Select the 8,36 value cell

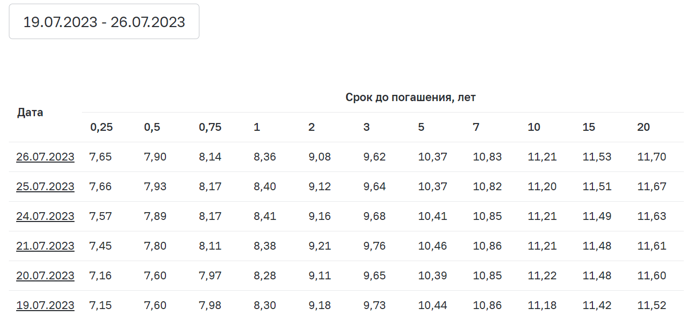tap(265, 157)
